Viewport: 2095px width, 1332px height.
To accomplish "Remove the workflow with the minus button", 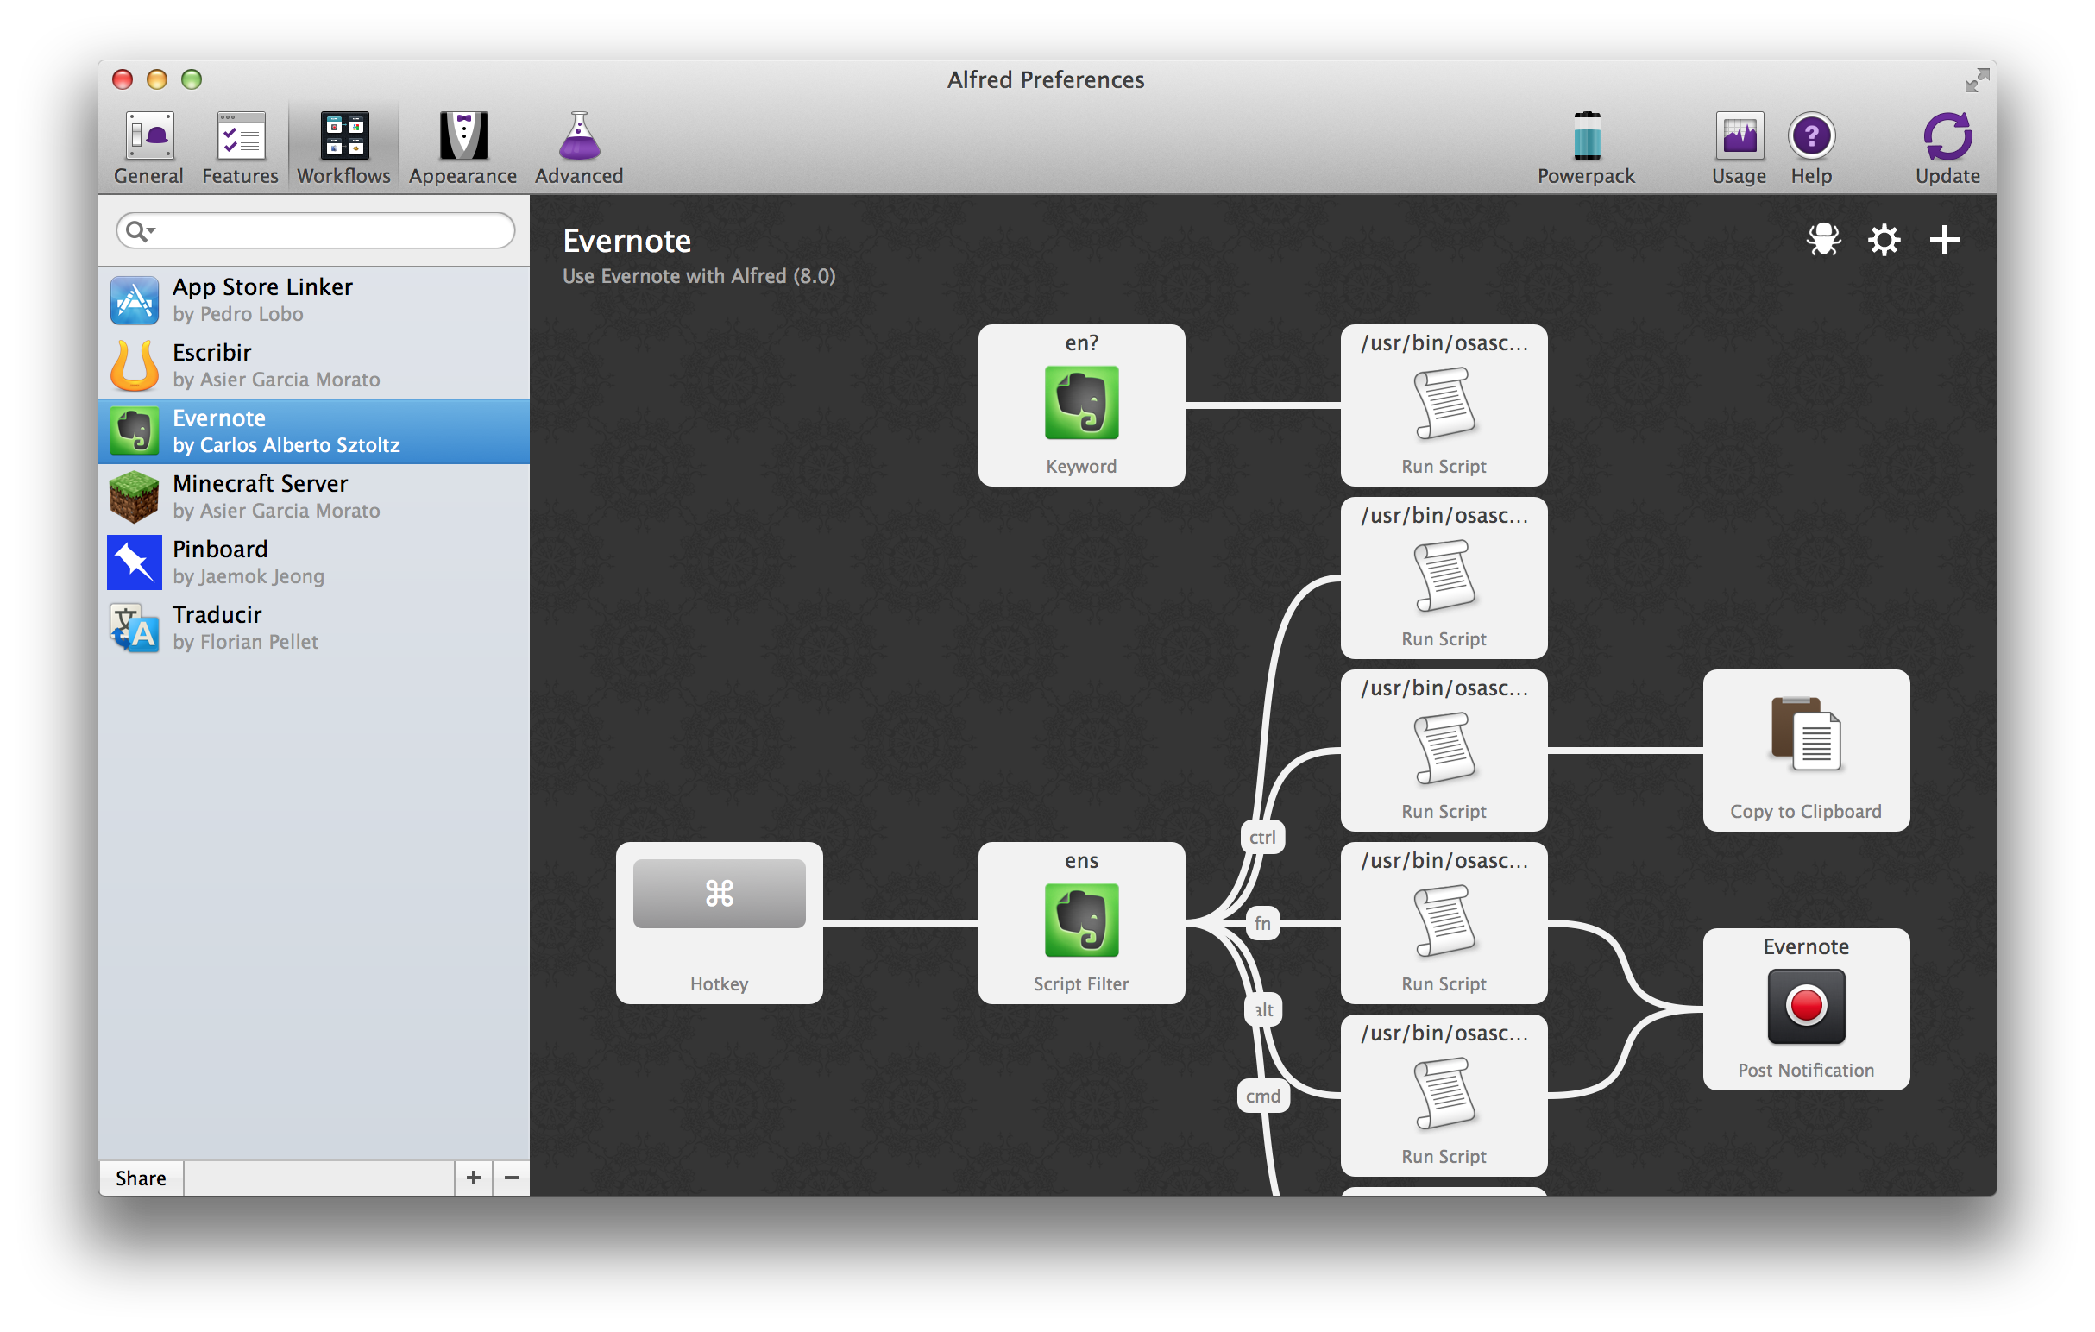I will [x=512, y=1178].
